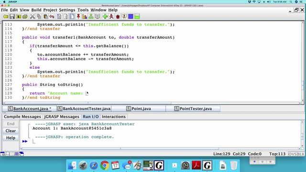Open the Project menu
The image size is (306, 172).
[x=50, y=10]
